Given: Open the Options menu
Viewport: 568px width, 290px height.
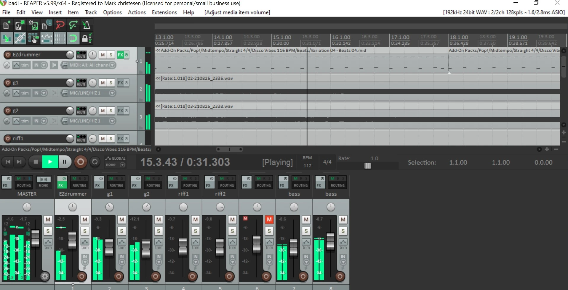Looking at the screenshot, I should (112, 12).
